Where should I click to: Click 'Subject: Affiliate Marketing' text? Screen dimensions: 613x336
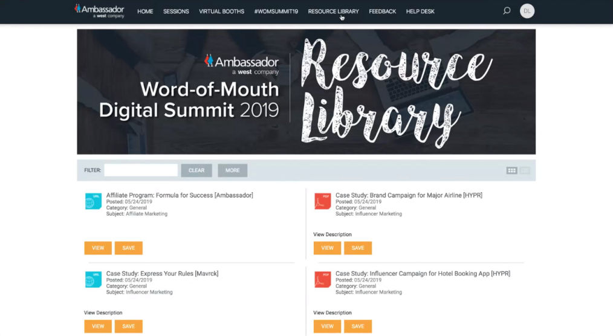[x=137, y=214]
